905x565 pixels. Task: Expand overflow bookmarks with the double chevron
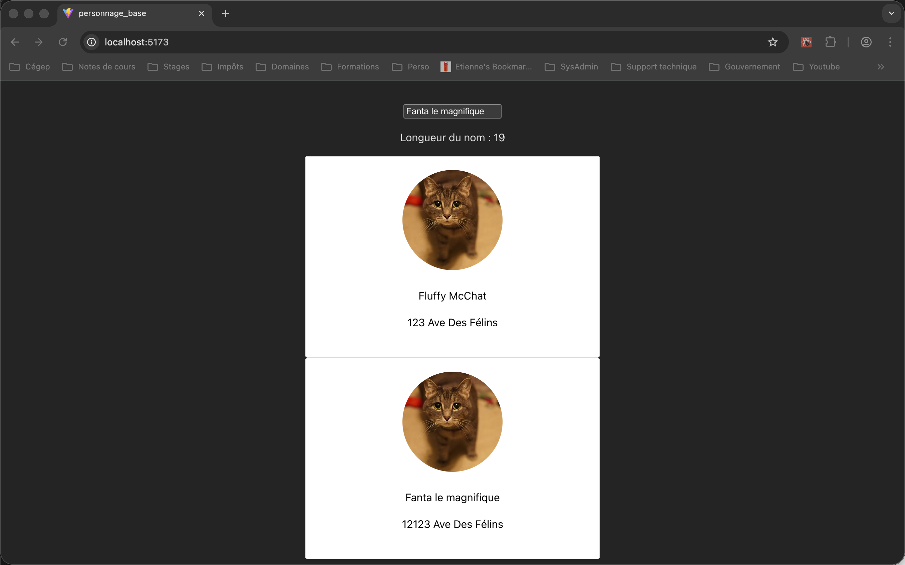coord(881,66)
